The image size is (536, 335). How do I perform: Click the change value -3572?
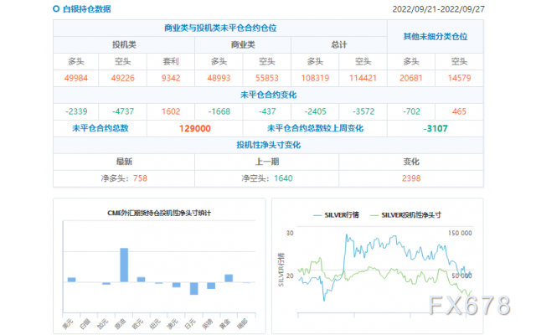tap(363, 111)
